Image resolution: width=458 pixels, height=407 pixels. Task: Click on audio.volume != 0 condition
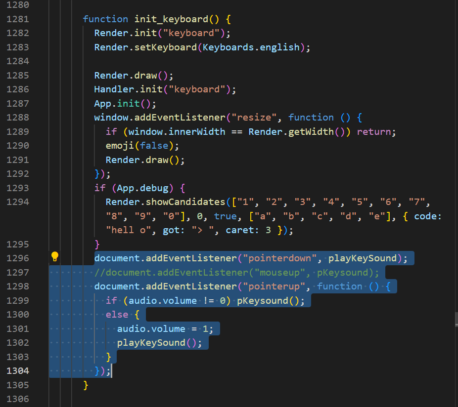[177, 301]
